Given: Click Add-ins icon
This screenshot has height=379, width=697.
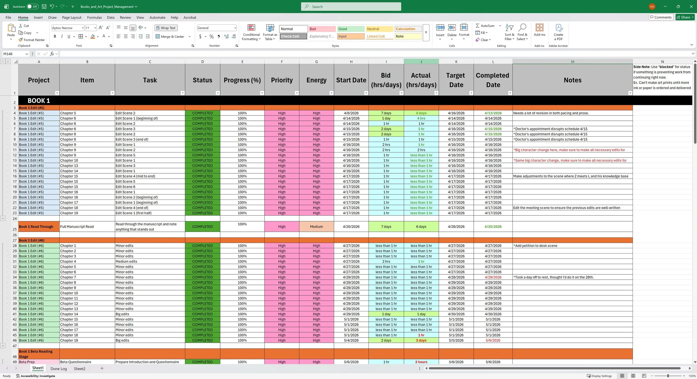Looking at the screenshot, I should tap(539, 30).
